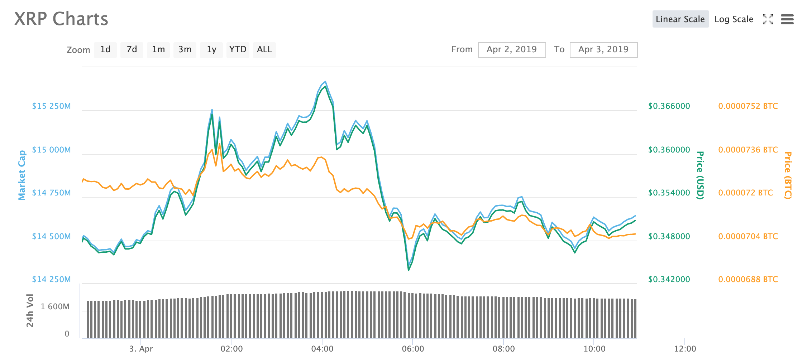
Task: Click the 0.0000752 BTC label
Action: [x=748, y=106]
